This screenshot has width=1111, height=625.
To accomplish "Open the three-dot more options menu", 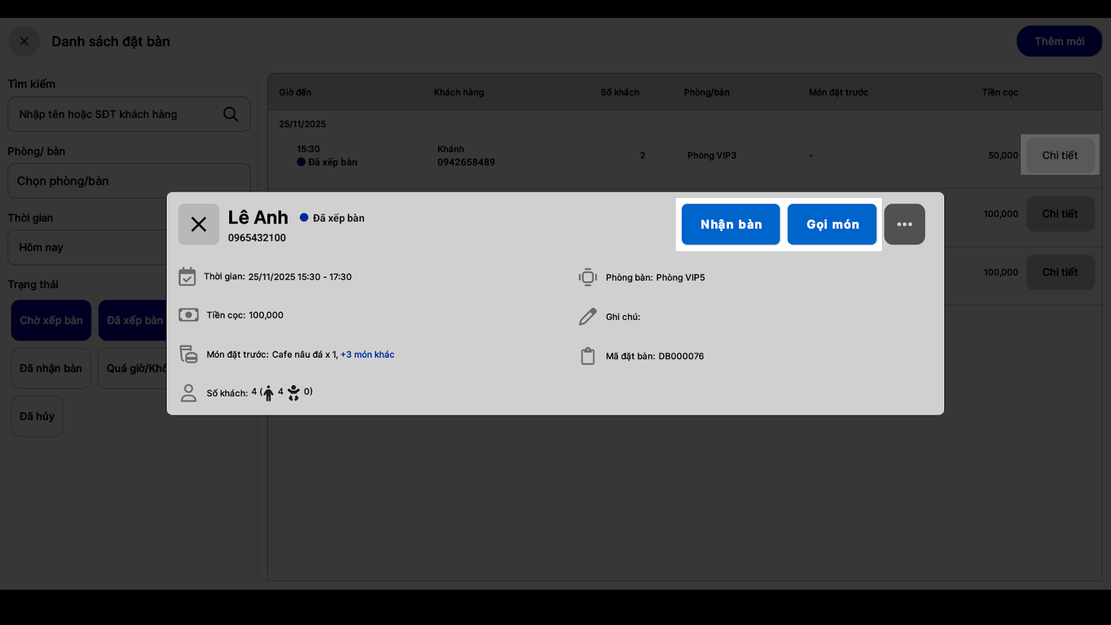I will click(x=904, y=224).
